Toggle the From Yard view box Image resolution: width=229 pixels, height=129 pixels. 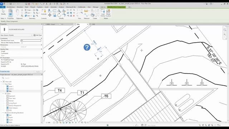coord(8,98)
